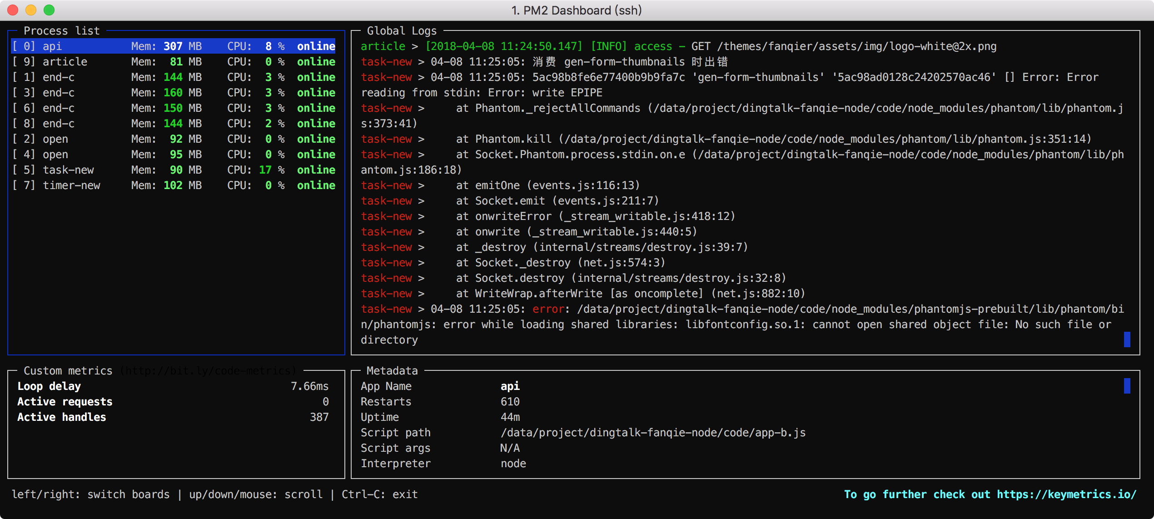Click the Loop delay metric row
Image resolution: width=1154 pixels, height=519 pixels.
(x=173, y=386)
